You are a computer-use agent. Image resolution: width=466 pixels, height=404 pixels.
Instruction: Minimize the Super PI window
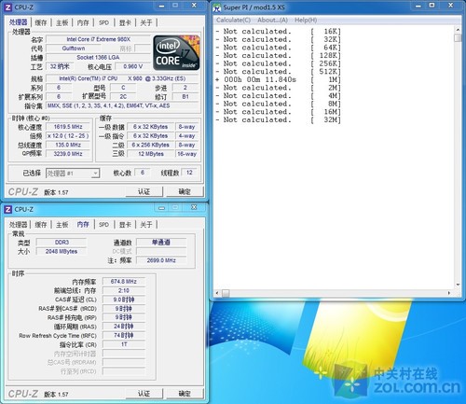click(418, 6)
